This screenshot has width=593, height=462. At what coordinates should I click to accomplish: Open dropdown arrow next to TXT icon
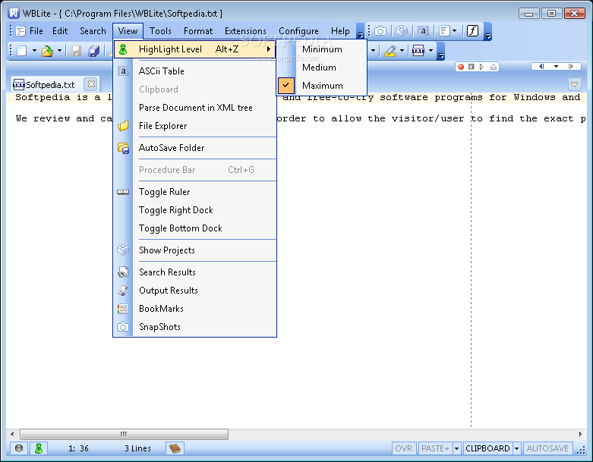click(x=431, y=51)
